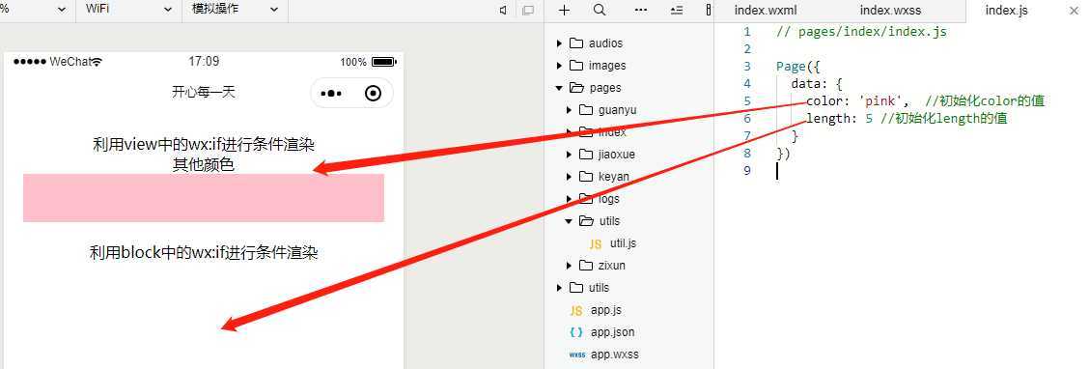
Task: Collapse all folders with the collapse icon
Action: (x=676, y=10)
